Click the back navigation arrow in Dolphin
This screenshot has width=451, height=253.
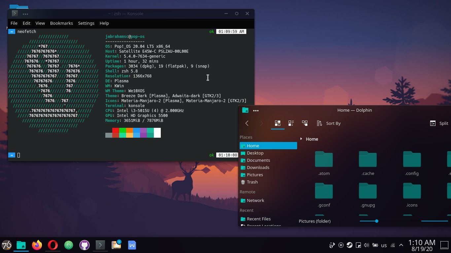pos(247,123)
